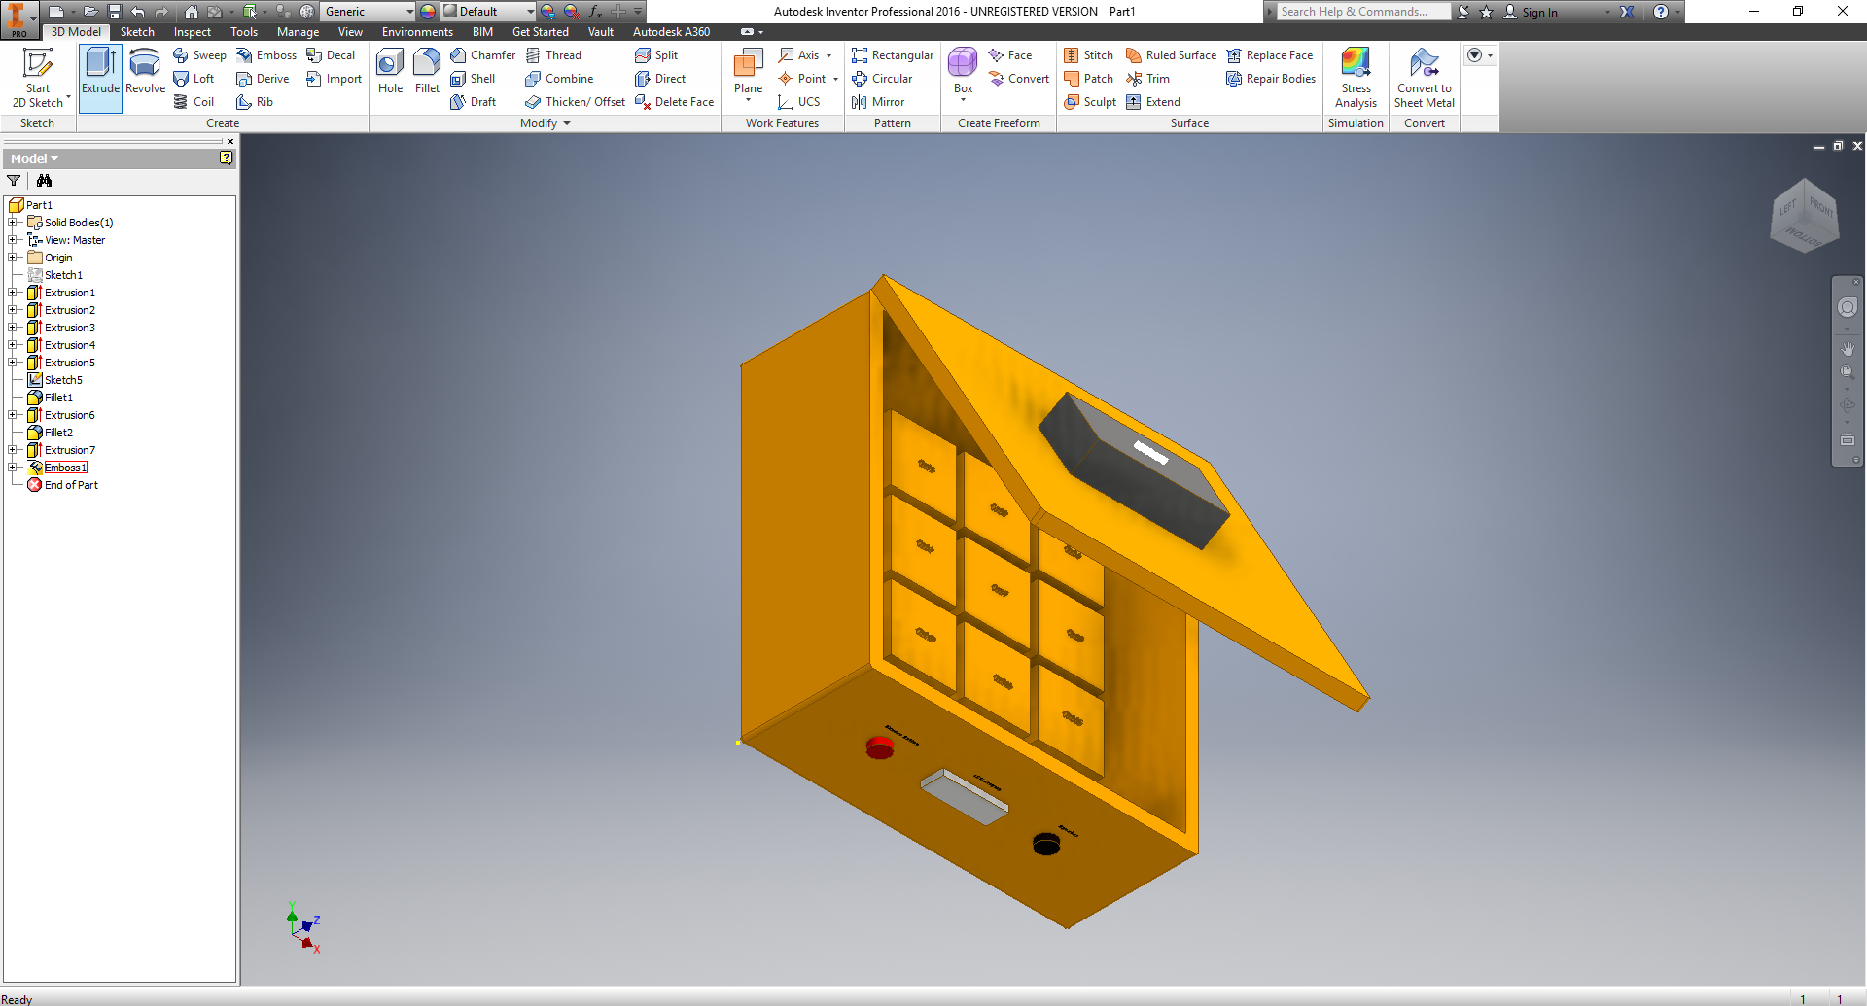Select the Pan hand tool in navigation bar
This screenshot has height=1006, width=1867.
1848,348
